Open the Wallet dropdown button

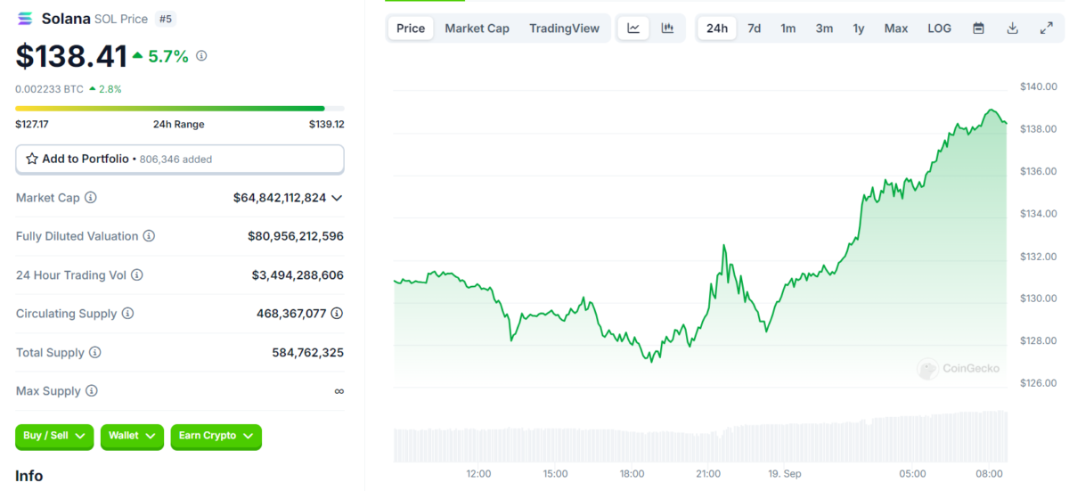132,436
